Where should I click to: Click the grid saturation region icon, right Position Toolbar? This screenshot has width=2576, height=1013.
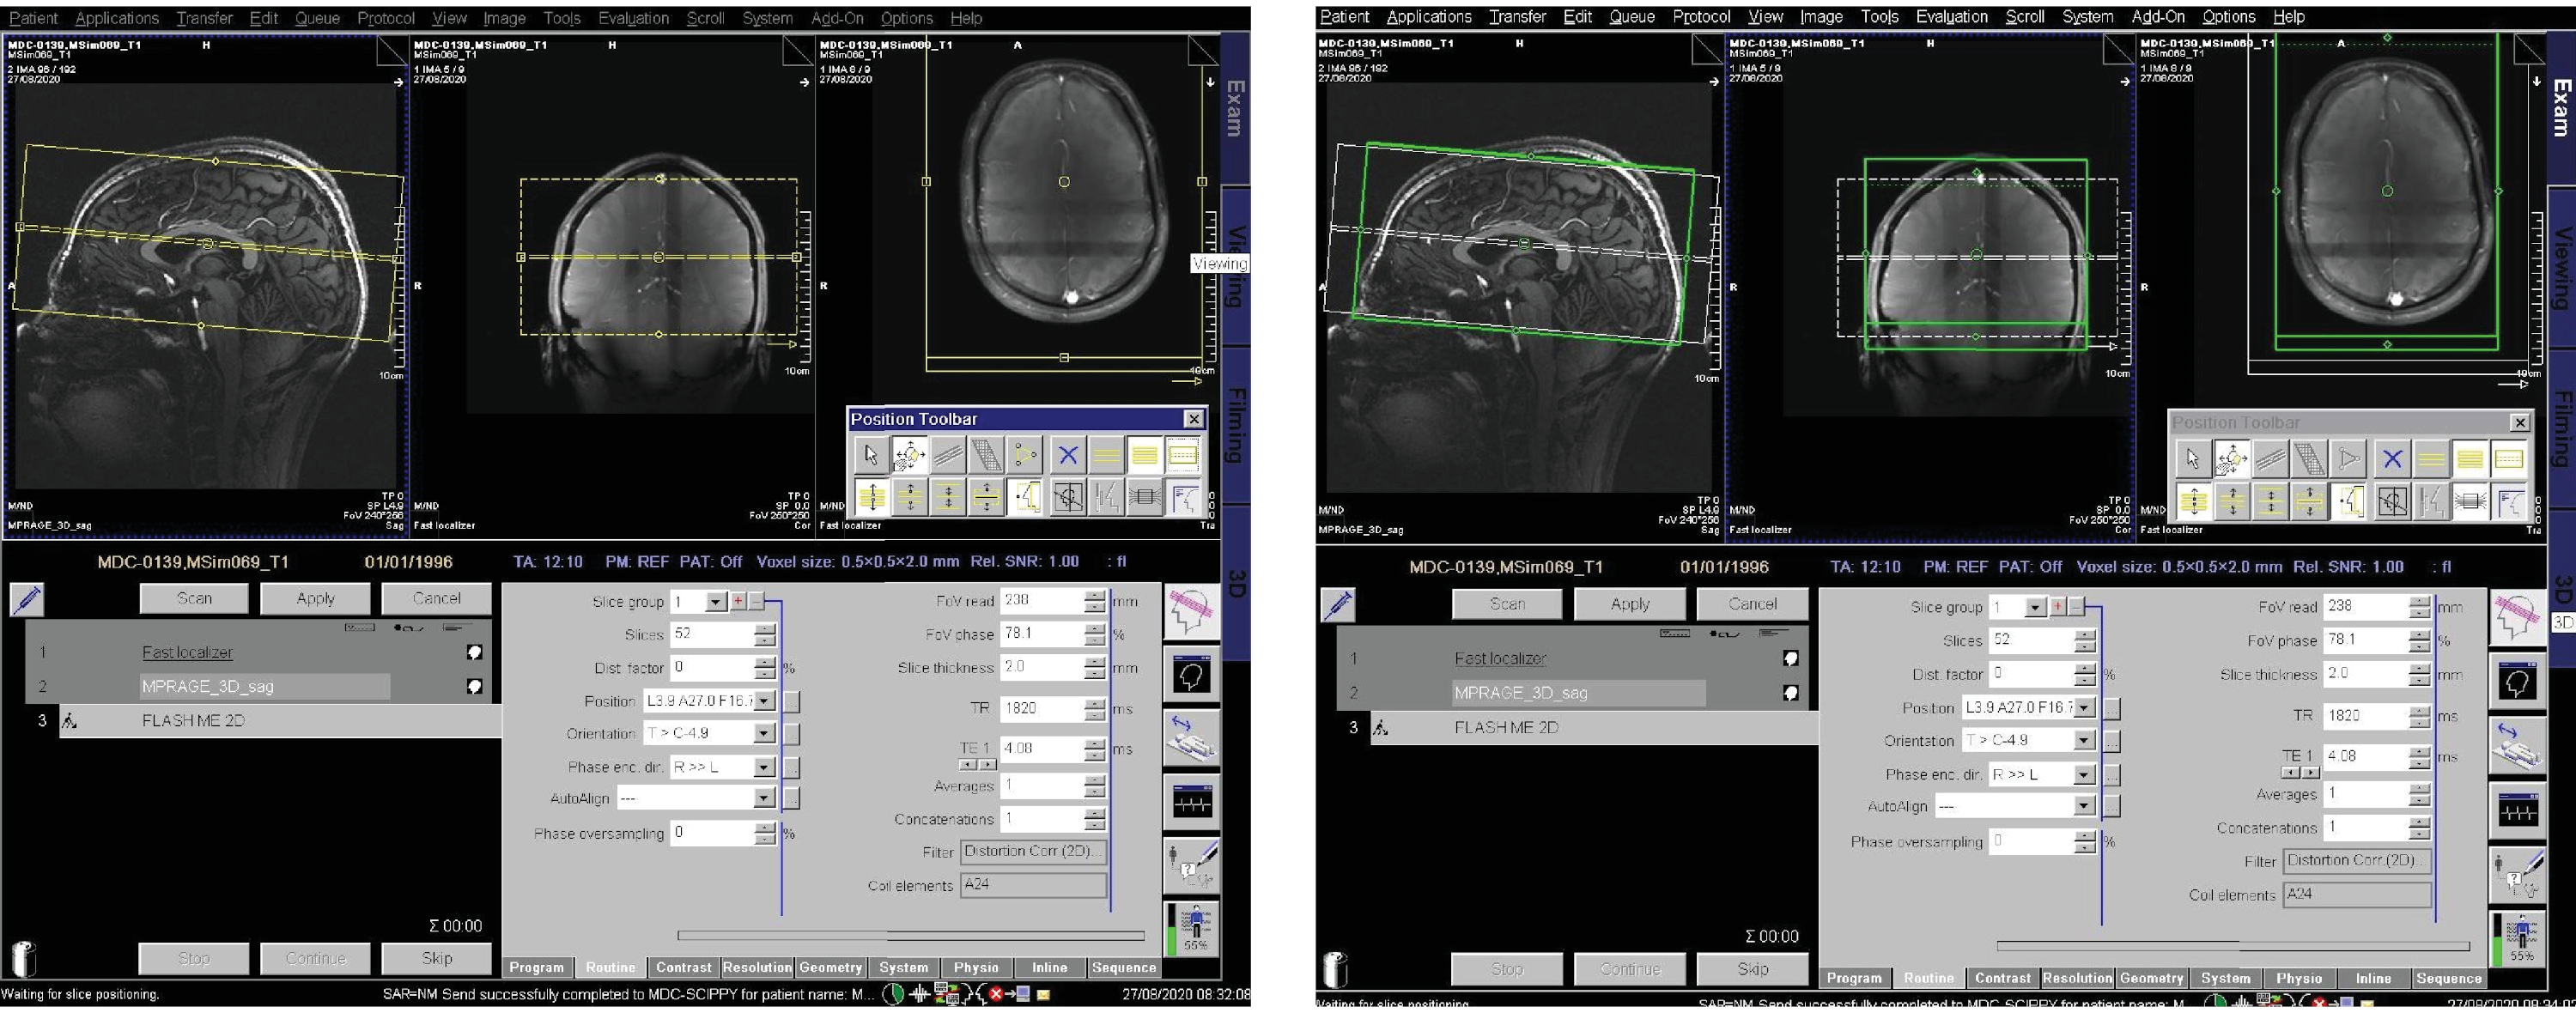tap(2309, 459)
